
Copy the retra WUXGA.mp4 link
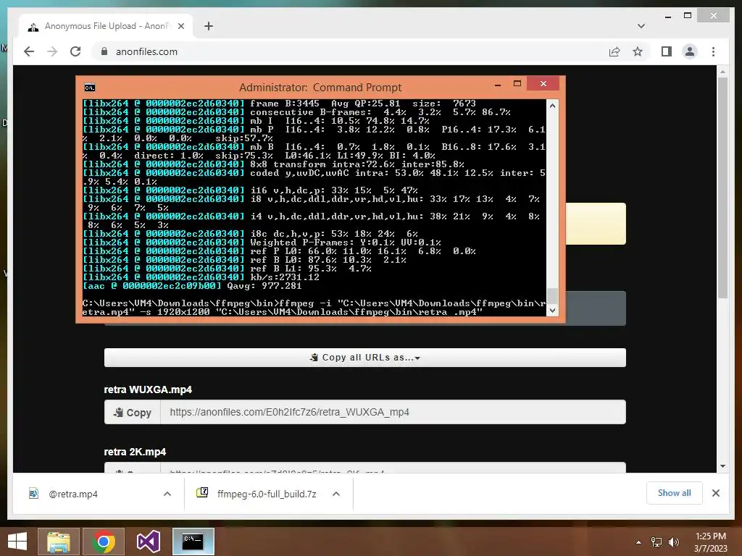[133, 412]
